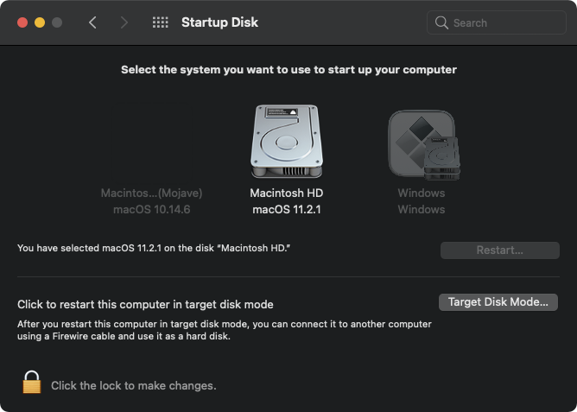Click 'Select the system you want' heading
The height and width of the screenshot is (412, 577).
[288, 69]
